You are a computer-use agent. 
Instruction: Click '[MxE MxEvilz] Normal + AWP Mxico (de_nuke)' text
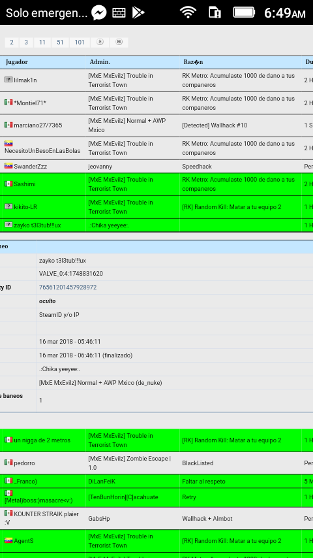pyautogui.click(x=100, y=383)
